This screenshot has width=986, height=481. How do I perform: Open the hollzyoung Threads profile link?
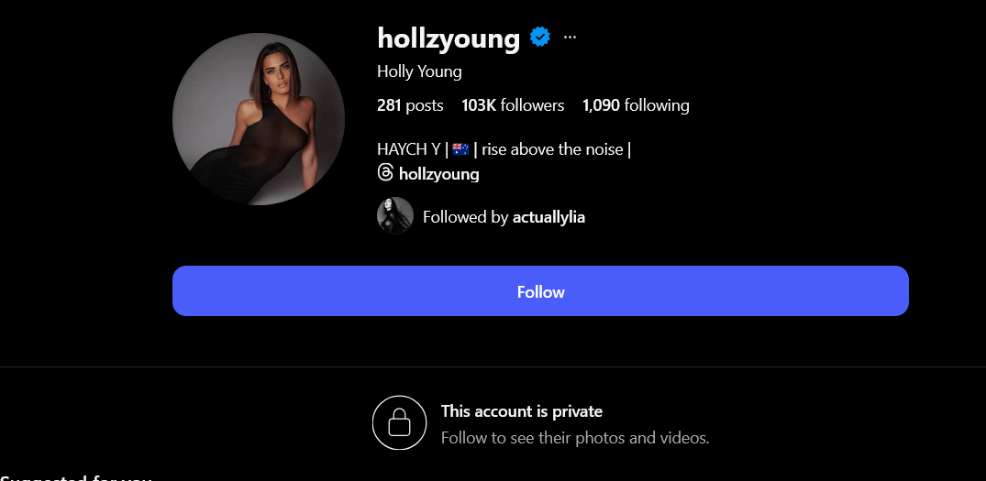[439, 173]
